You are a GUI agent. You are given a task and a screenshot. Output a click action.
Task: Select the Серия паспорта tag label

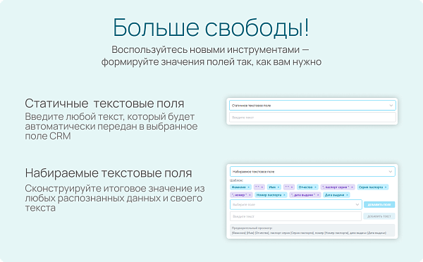371,187
